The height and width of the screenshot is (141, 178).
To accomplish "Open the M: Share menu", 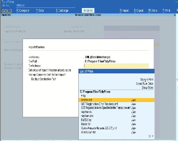I will click(153, 11).
